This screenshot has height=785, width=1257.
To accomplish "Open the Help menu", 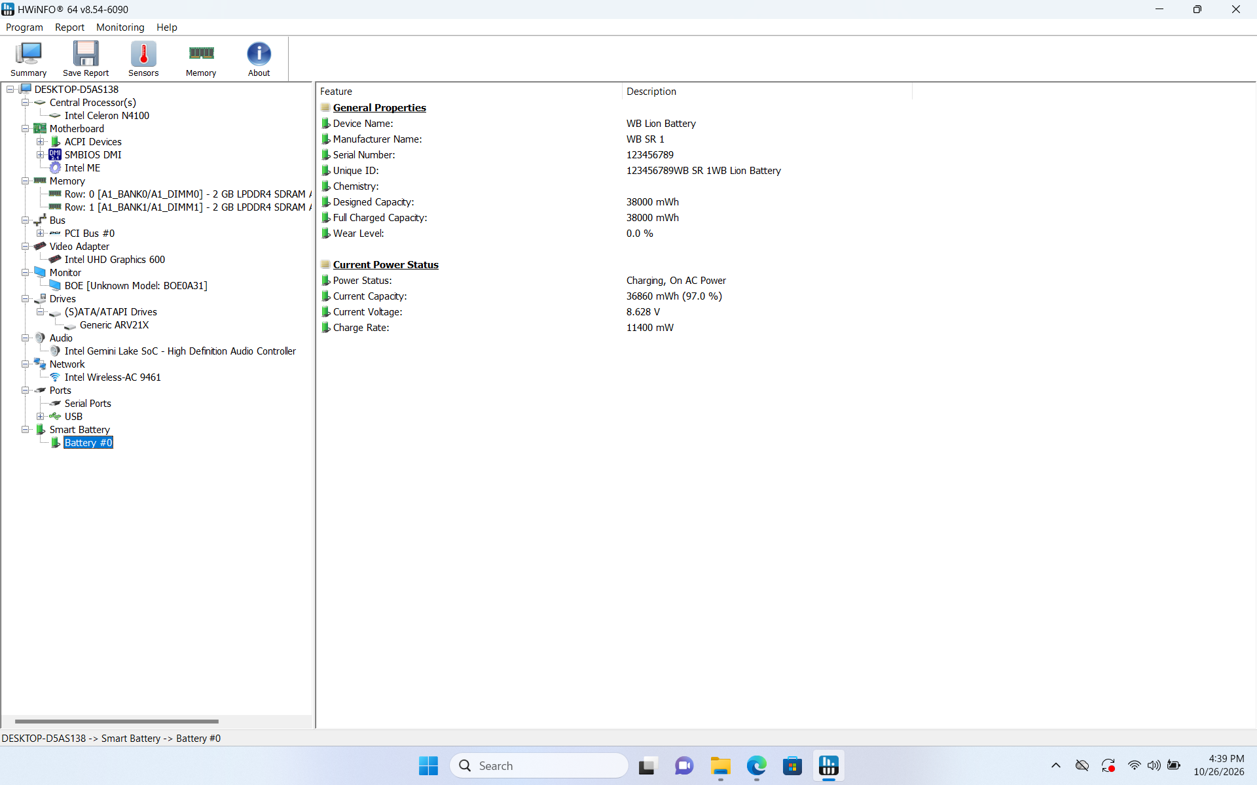I will [166, 27].
